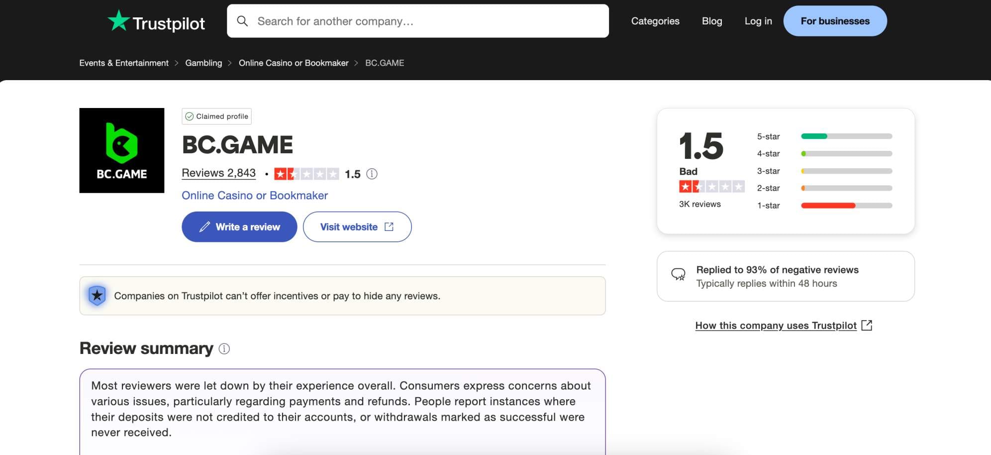Click the external link icon in Visit website
The height and width of the screenshot is (455, 991).
389,227
